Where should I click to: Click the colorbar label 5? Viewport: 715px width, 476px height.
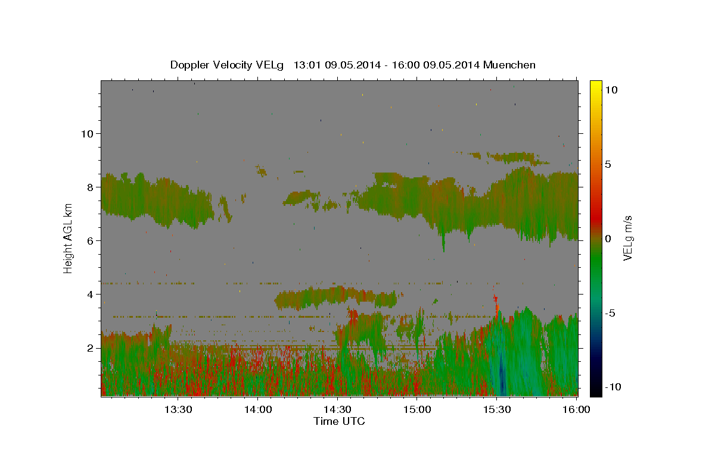point(608,164)
